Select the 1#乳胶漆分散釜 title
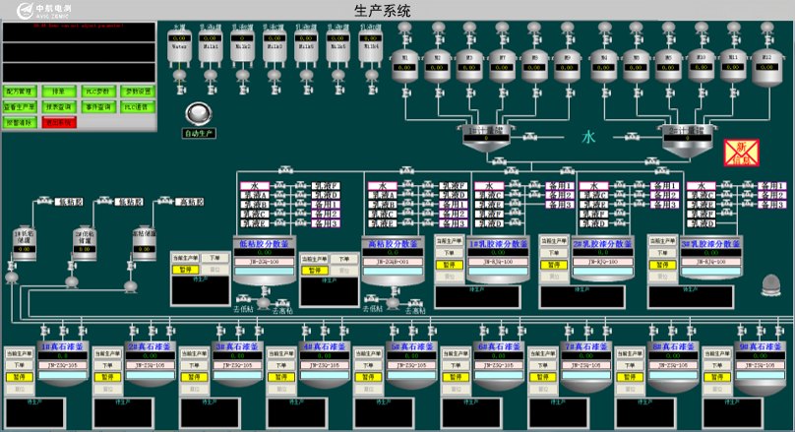 click(499, 244)
